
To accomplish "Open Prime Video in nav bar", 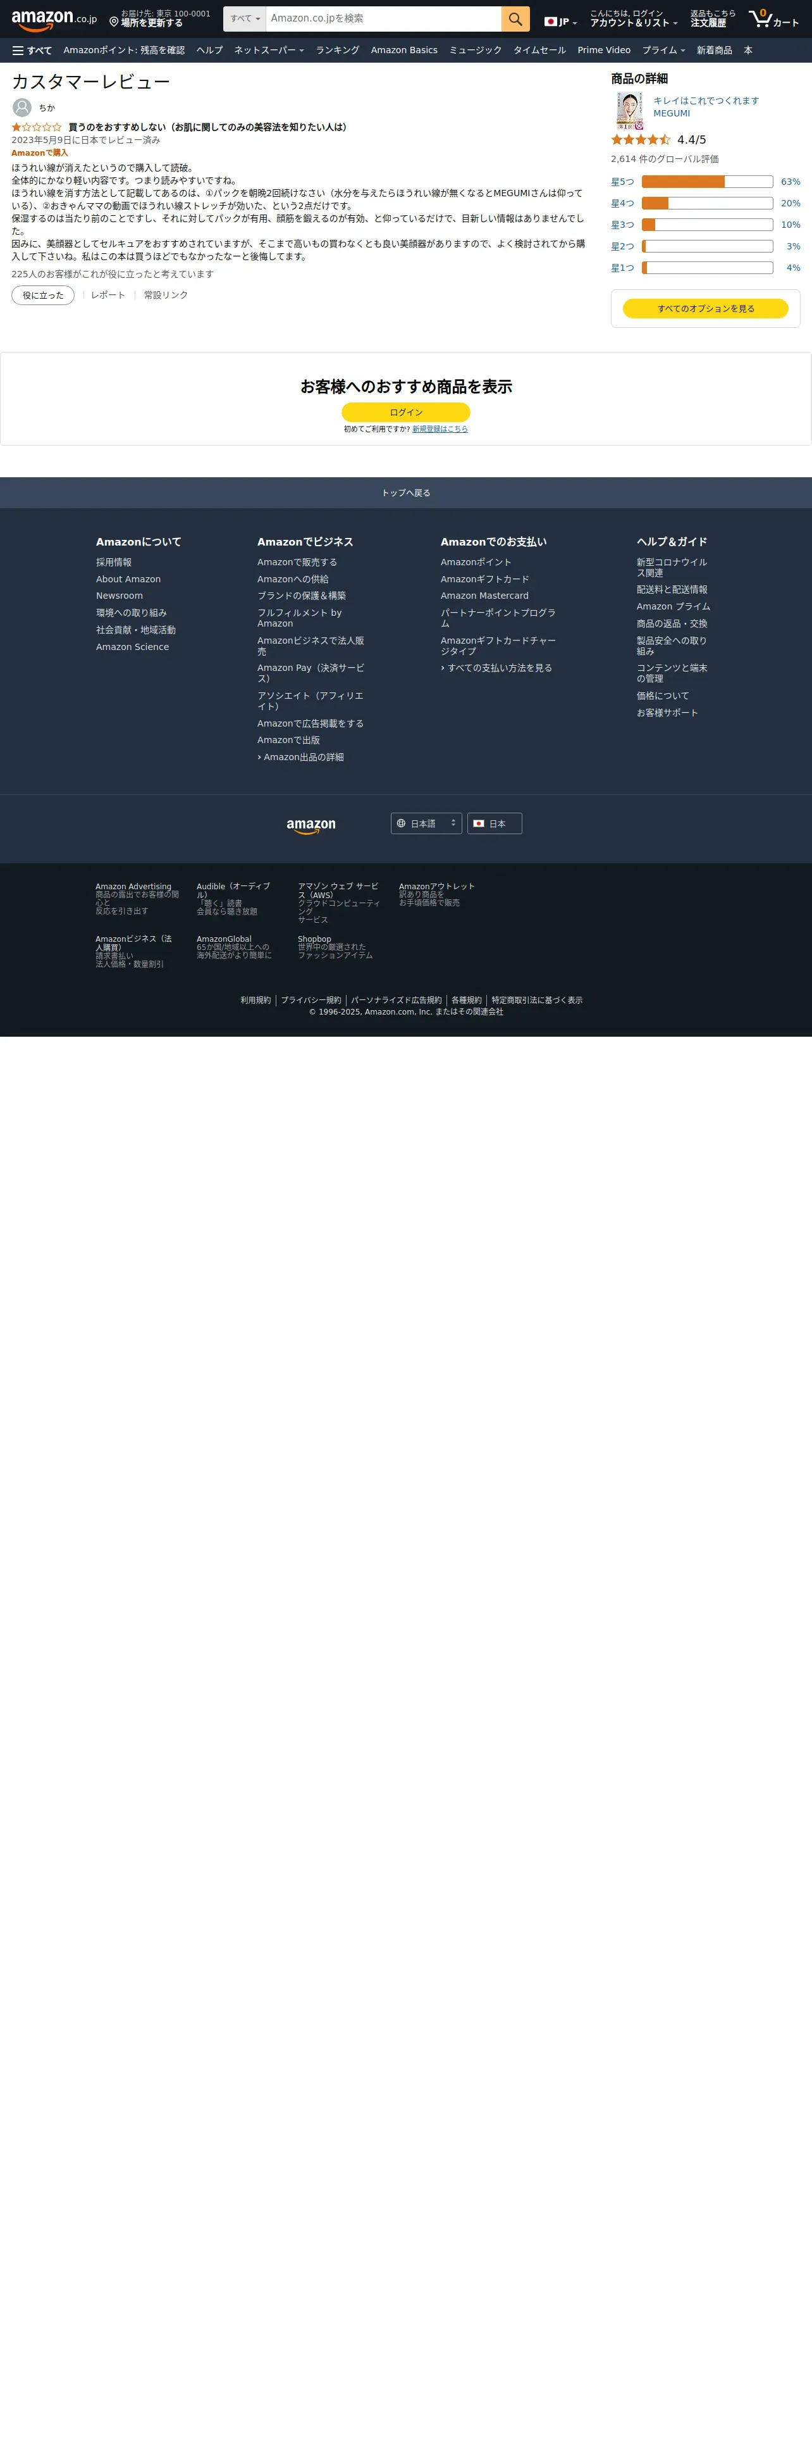I will [x=604, y=50].
